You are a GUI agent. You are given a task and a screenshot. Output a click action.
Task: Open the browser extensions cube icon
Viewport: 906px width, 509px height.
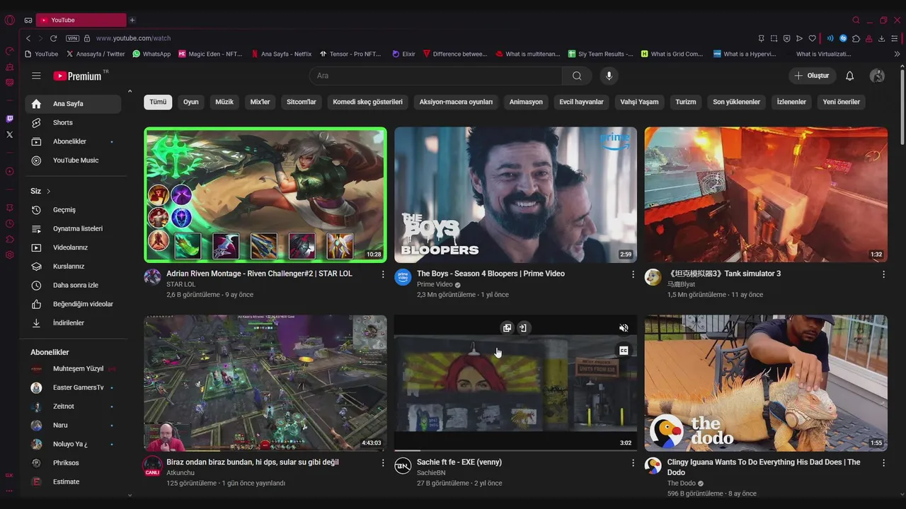pyautogui.click(x=856, y=38)
